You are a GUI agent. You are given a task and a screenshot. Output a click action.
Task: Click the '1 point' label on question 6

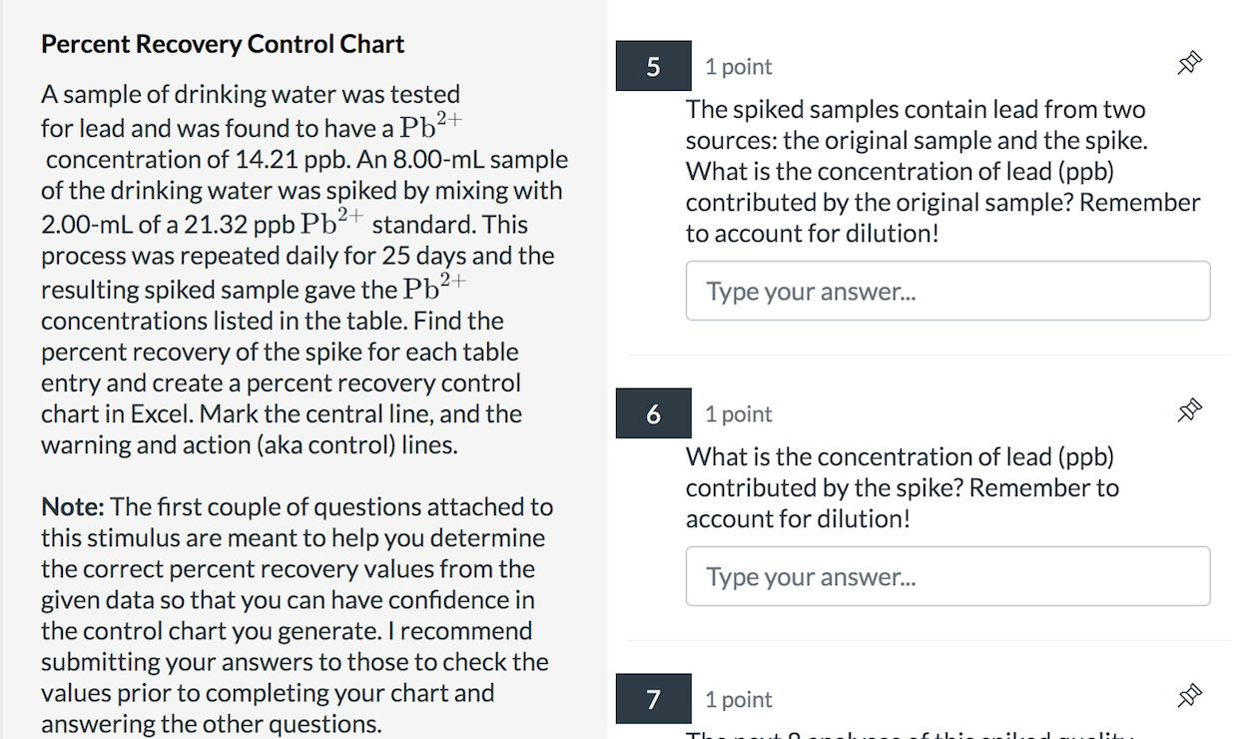[738, 413]
